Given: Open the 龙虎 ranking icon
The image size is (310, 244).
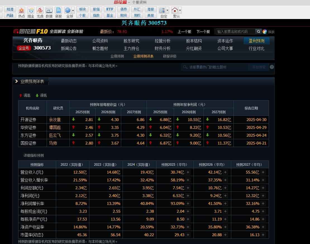Looking at the screenshot, I should pyautogui.click(x=40, y=12).
